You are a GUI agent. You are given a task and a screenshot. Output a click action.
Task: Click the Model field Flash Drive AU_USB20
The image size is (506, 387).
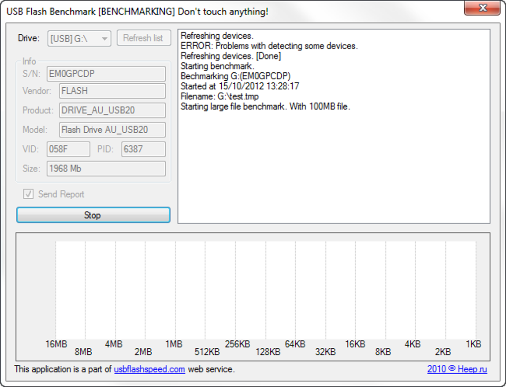112,130
